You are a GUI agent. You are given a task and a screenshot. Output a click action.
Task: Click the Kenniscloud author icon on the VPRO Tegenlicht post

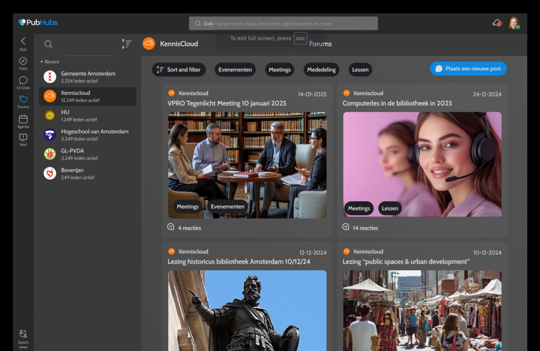click(171, 93)
